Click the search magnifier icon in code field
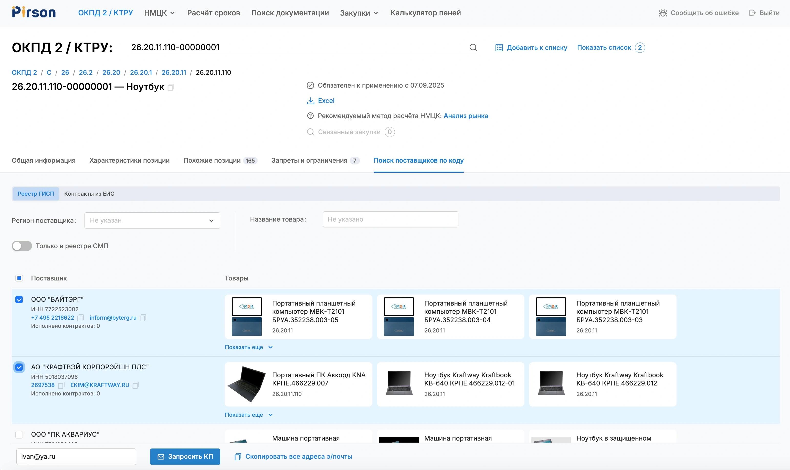This screenshot has width=790, height=470. [473, 47]
